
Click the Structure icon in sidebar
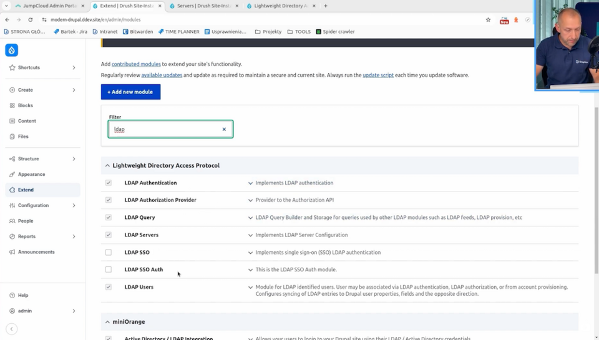click(x=12, y=159)
